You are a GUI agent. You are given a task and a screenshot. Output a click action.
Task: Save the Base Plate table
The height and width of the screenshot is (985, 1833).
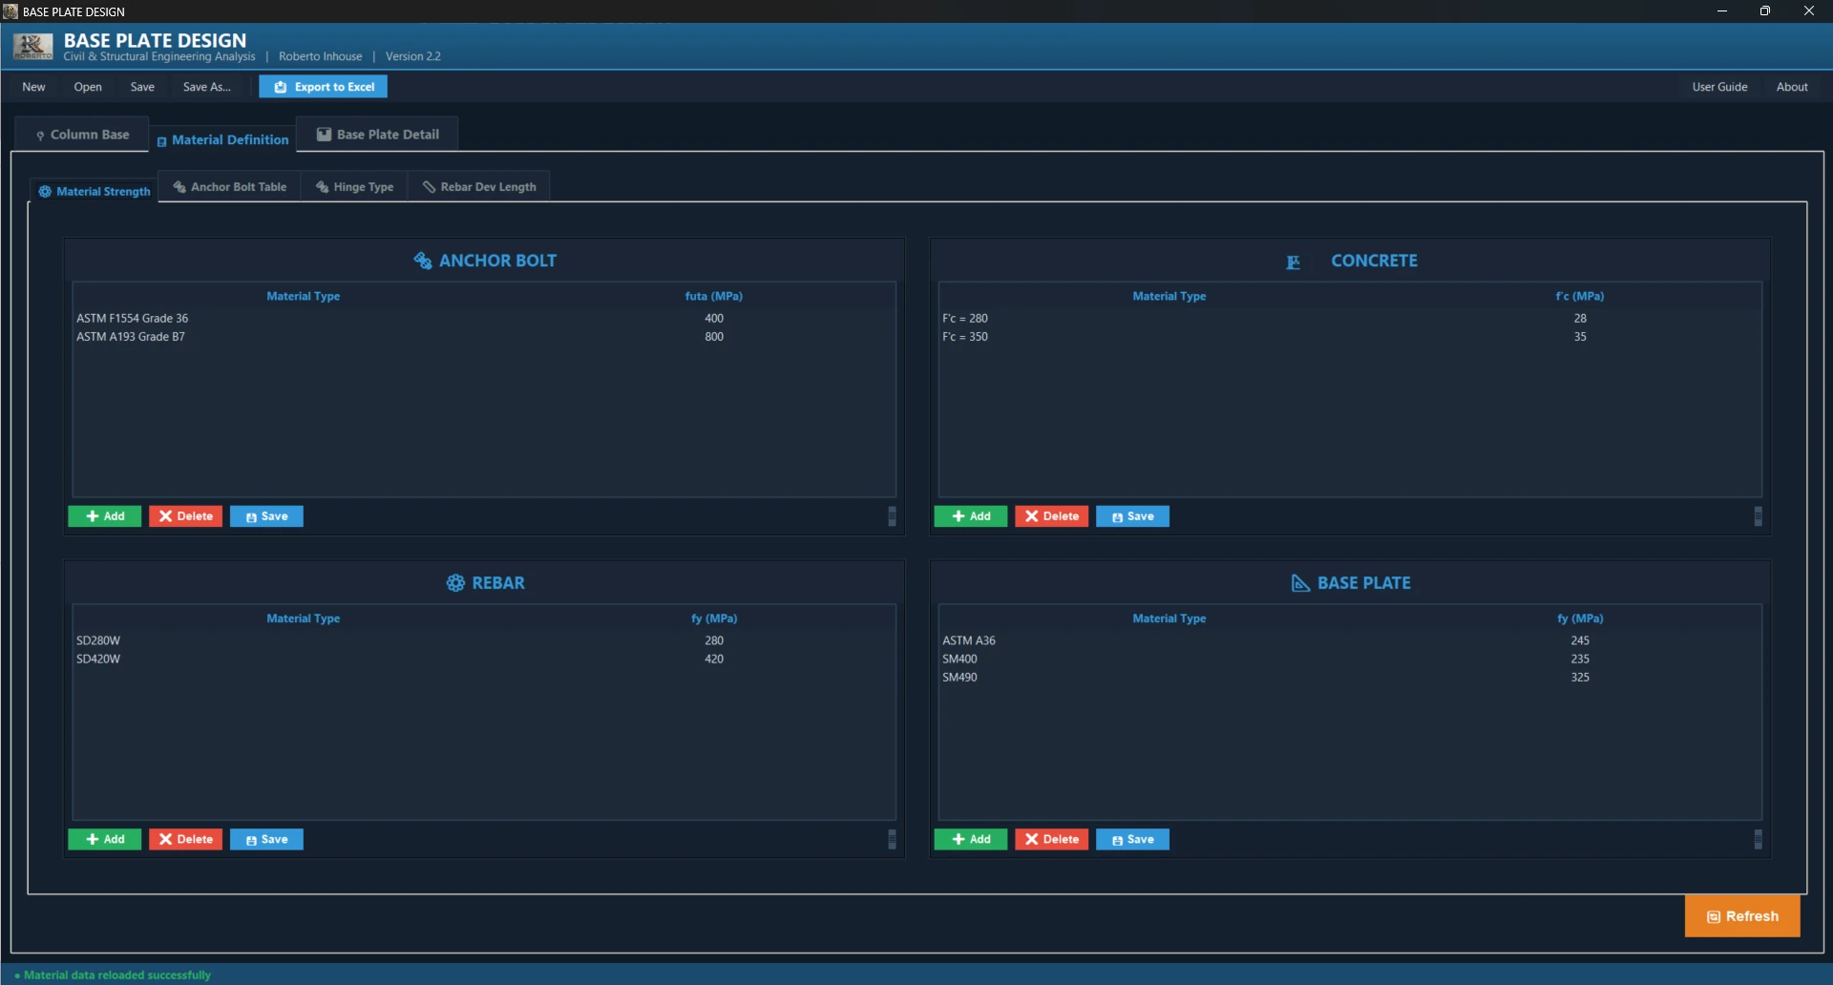point(1133,839)
